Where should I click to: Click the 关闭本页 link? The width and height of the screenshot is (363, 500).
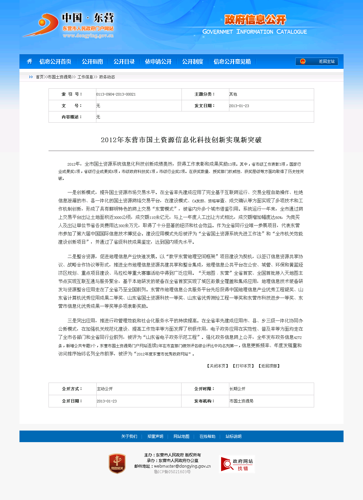point(217,366)
